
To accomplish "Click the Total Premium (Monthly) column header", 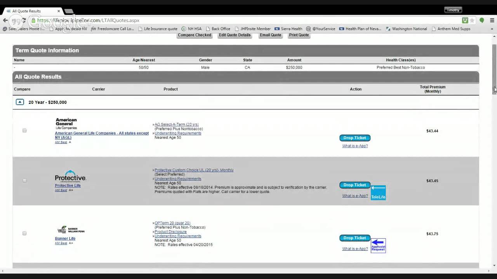I will point(433,89).
